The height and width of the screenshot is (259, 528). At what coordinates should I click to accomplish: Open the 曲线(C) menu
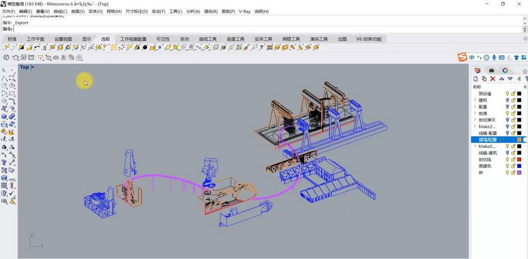coord(60,11)
